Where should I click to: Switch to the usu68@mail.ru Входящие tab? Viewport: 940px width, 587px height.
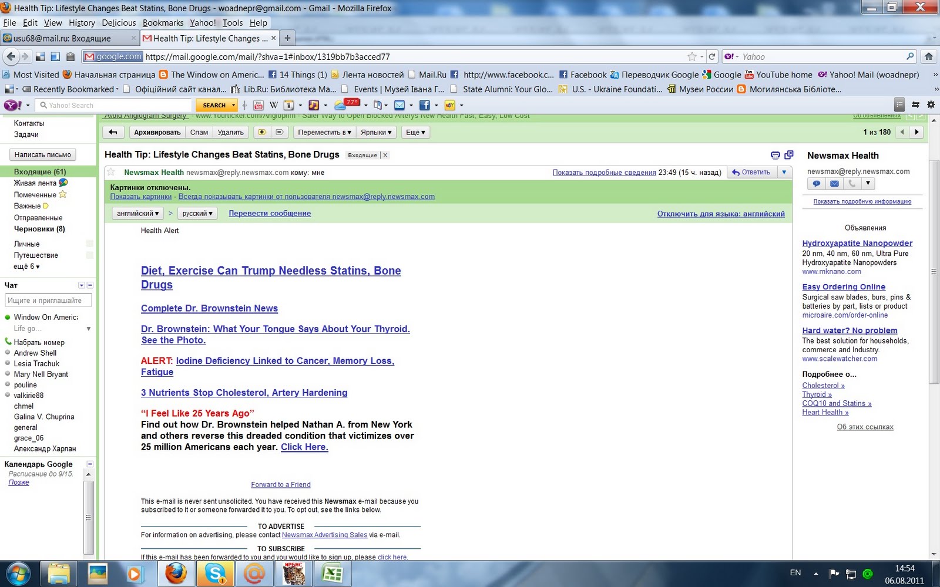pos(69,38)
